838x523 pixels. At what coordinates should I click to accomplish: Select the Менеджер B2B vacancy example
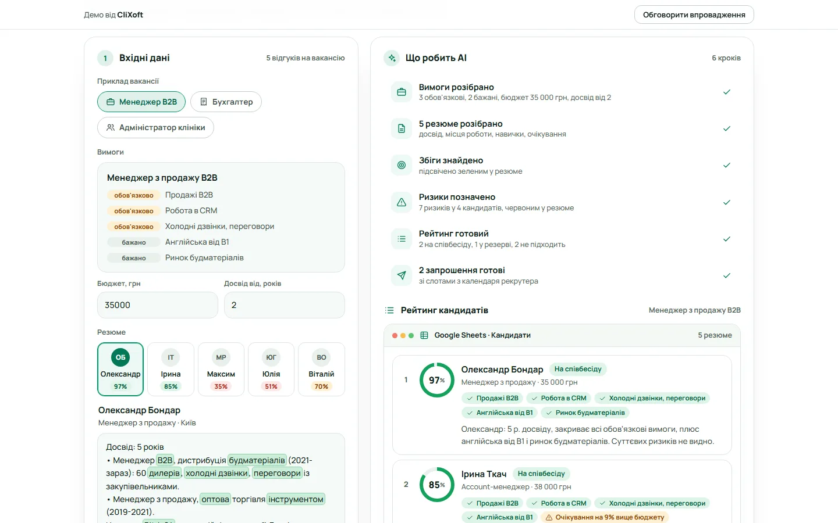pyautogui.click(x=141, y=102)
